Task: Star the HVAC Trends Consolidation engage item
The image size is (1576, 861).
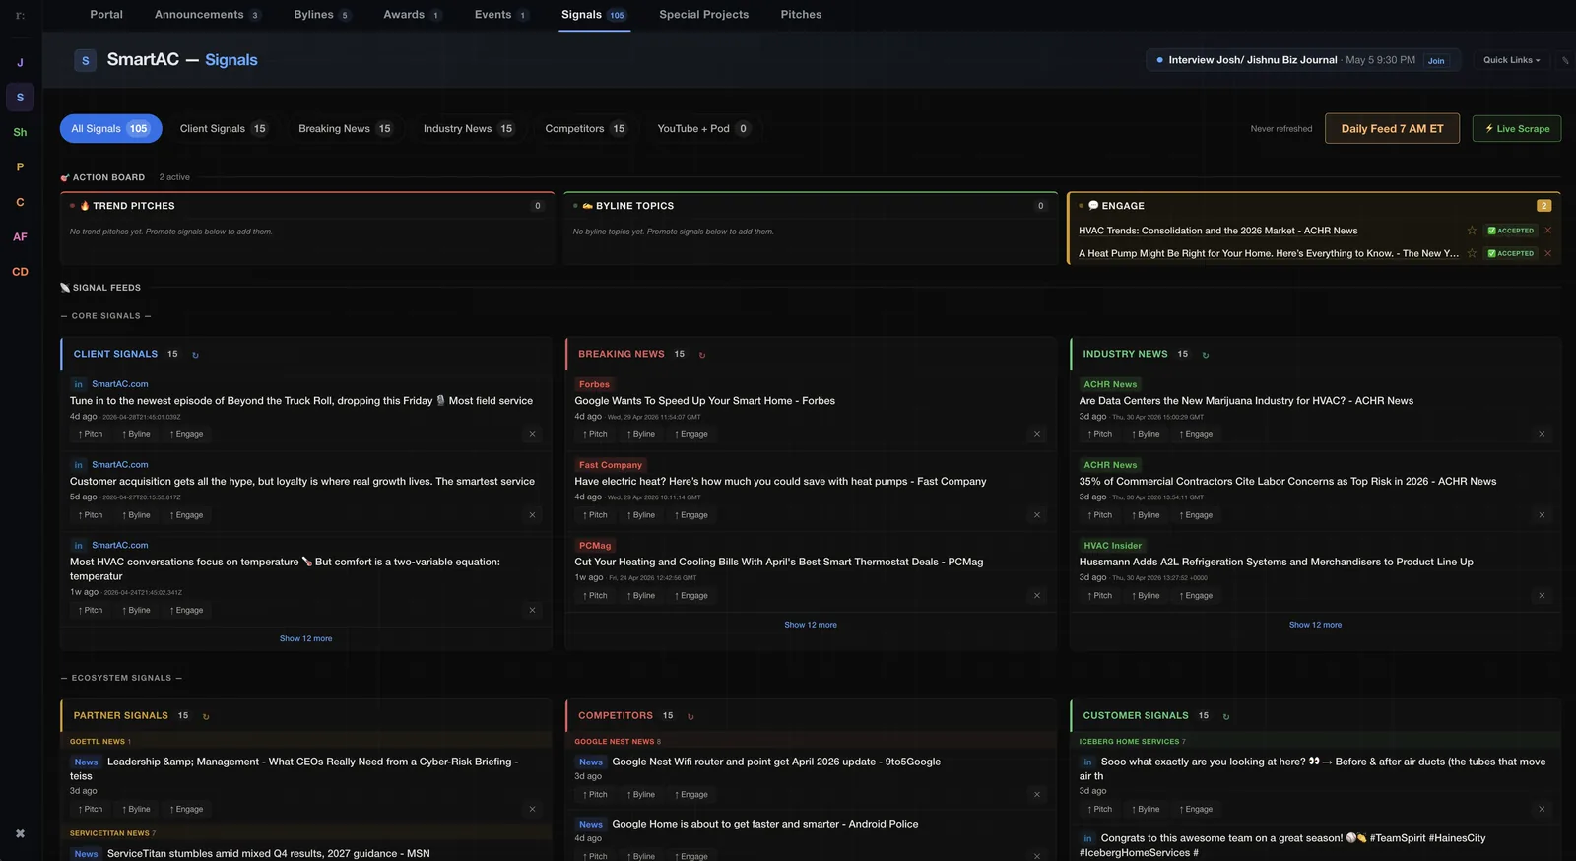Action: (1472, 231)
